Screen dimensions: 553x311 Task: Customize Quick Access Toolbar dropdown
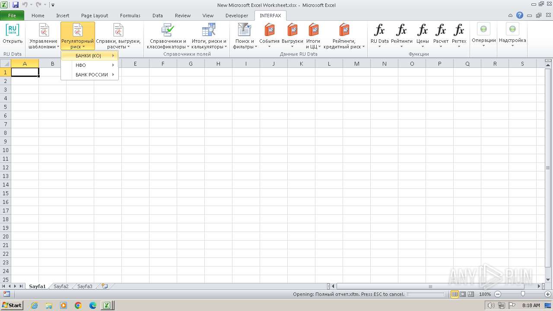click(x=53, y=5)
